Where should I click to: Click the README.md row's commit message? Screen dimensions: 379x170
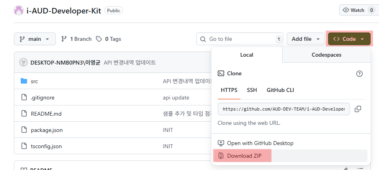pyautogui.click(x=188, y=114)
